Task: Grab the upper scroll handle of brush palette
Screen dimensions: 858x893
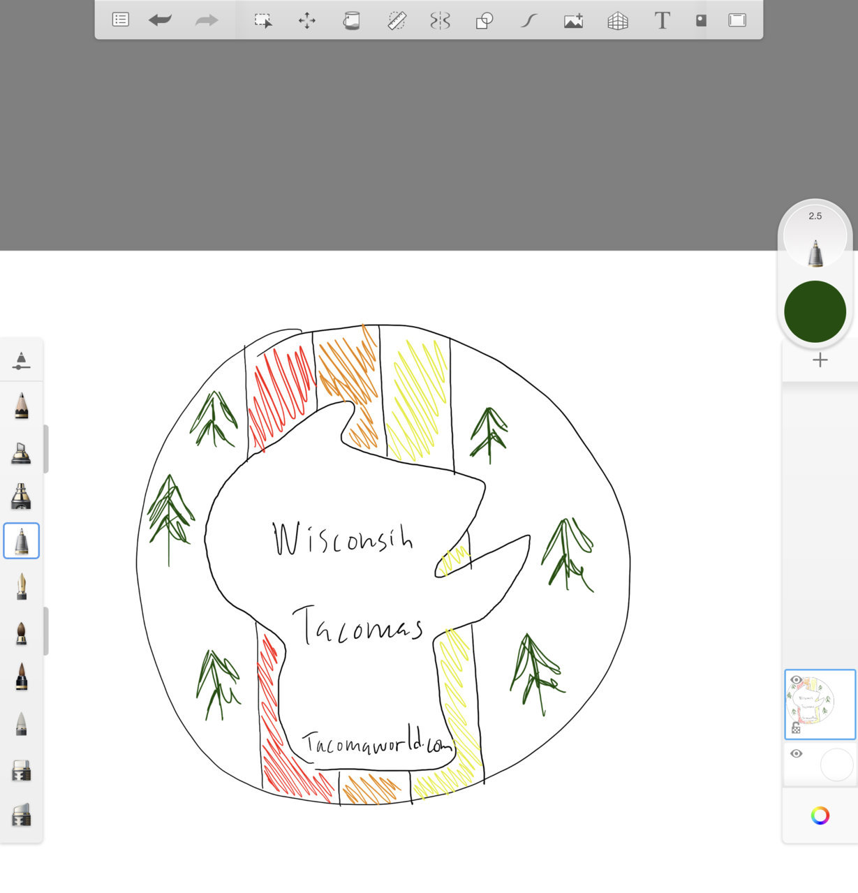Action: (46, 449)
